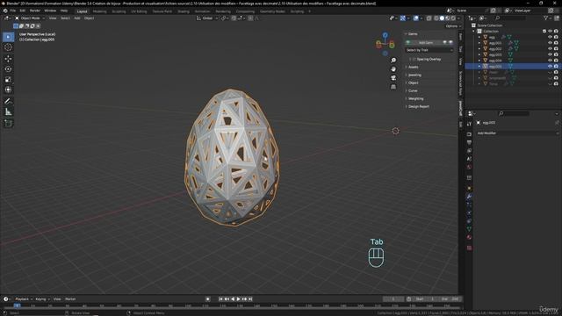Open the Tool properties tab icon
Viewport: 562px width, 316px height.
tap(469, 124)
